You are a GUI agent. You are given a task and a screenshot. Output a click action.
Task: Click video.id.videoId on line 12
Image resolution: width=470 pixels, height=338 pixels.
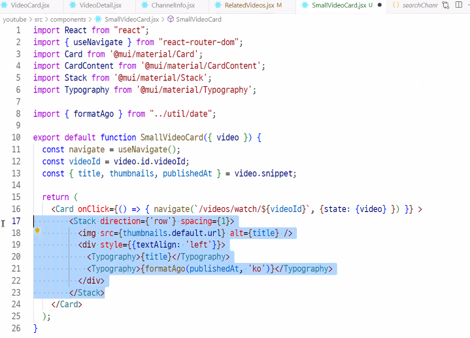[149, 161]
